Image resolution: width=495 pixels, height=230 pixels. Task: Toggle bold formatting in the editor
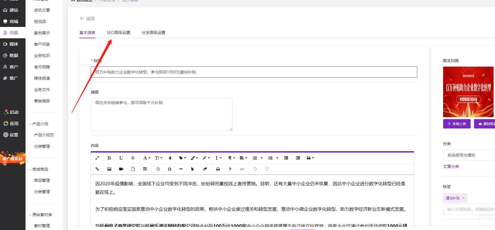point(109,158)
